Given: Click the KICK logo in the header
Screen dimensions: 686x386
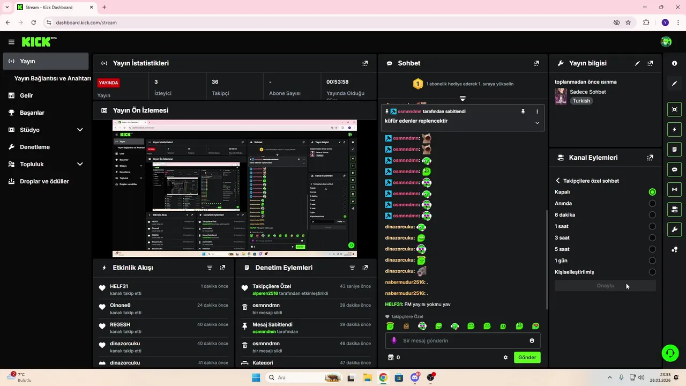Looking at the screenshot, I should (x=39, y=42).
